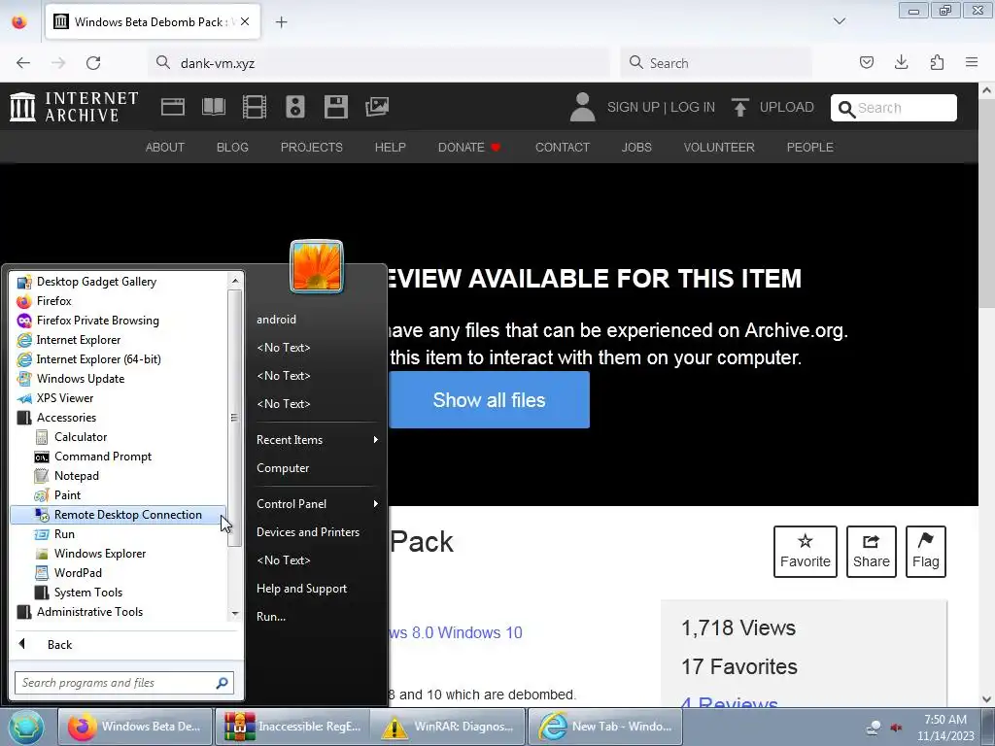Viewport: 995px width, 746px height.
Task: Click the Firefox address bar
Action: (x=379, y=63)
